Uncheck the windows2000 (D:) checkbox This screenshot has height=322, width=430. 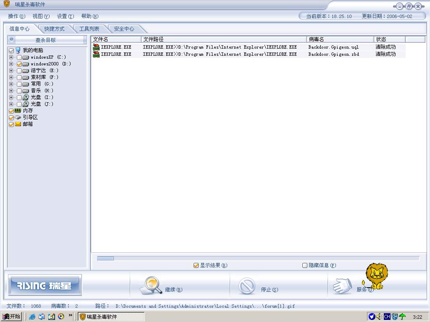click(x=19, y=64)
